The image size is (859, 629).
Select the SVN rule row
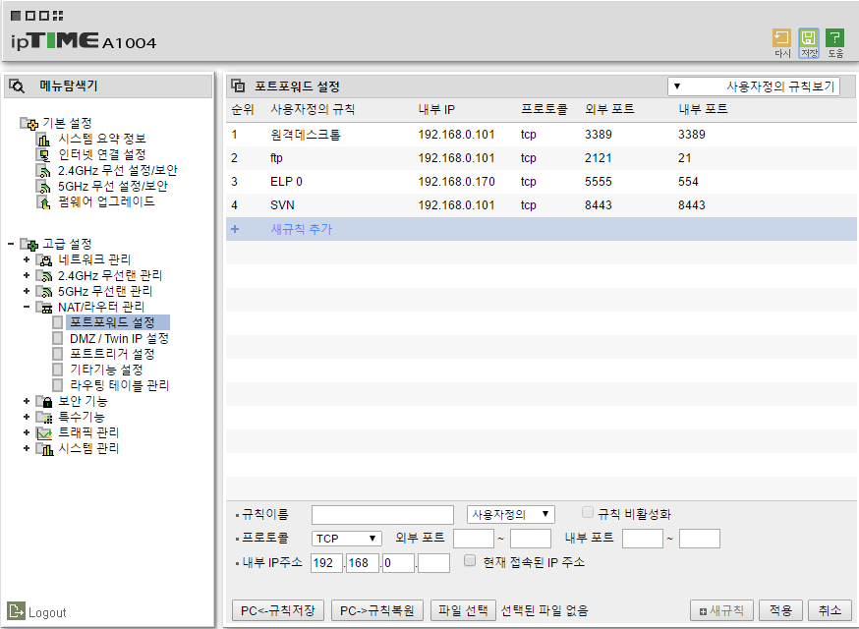point(542,205)
